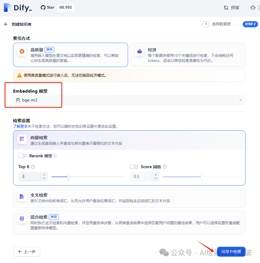Toggle the Rerank 模型 switch
260x263 pixels.
23,156
